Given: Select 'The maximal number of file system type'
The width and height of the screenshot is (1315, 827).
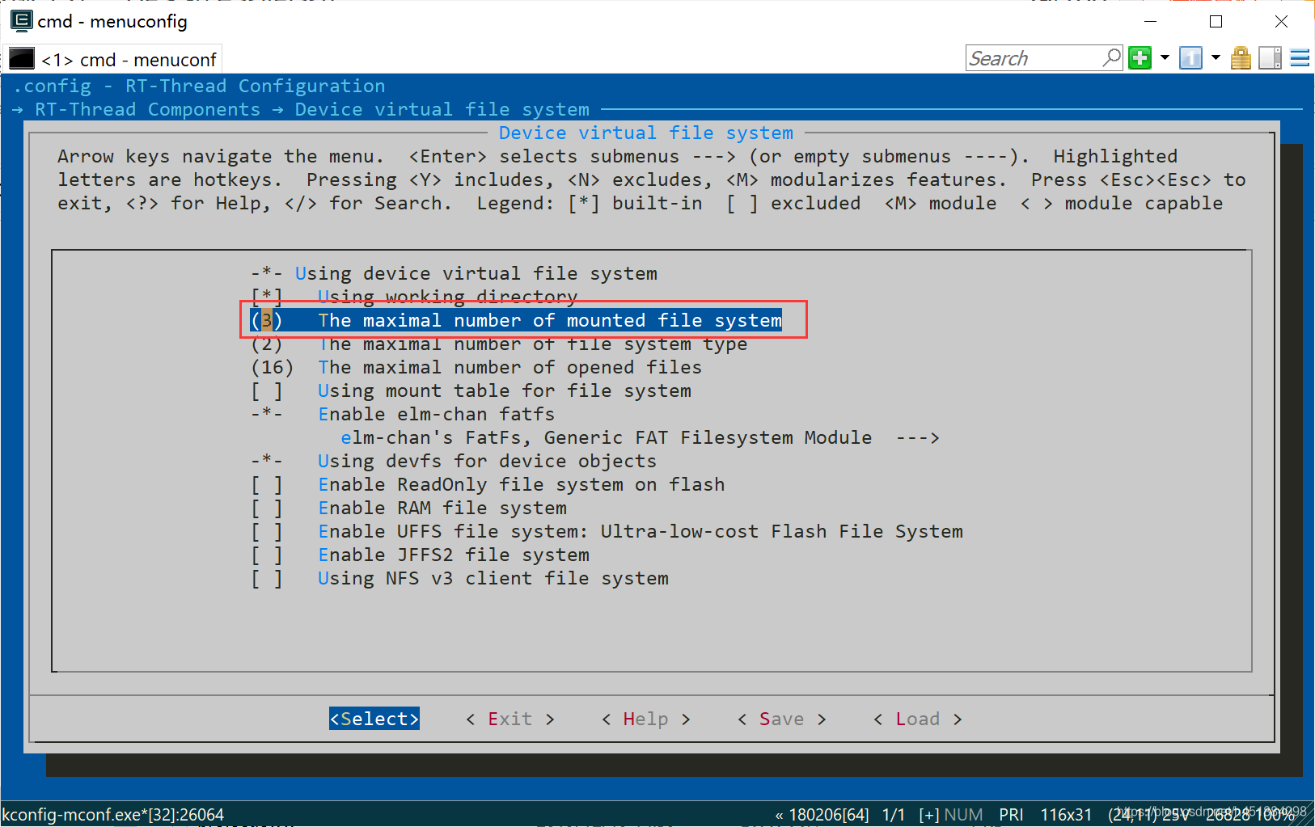Looking at the screenshot, I should 499,344.
